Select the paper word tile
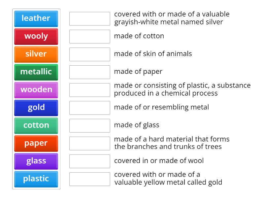Viewport: 264px width, 198px height. [x=36, y=143]
